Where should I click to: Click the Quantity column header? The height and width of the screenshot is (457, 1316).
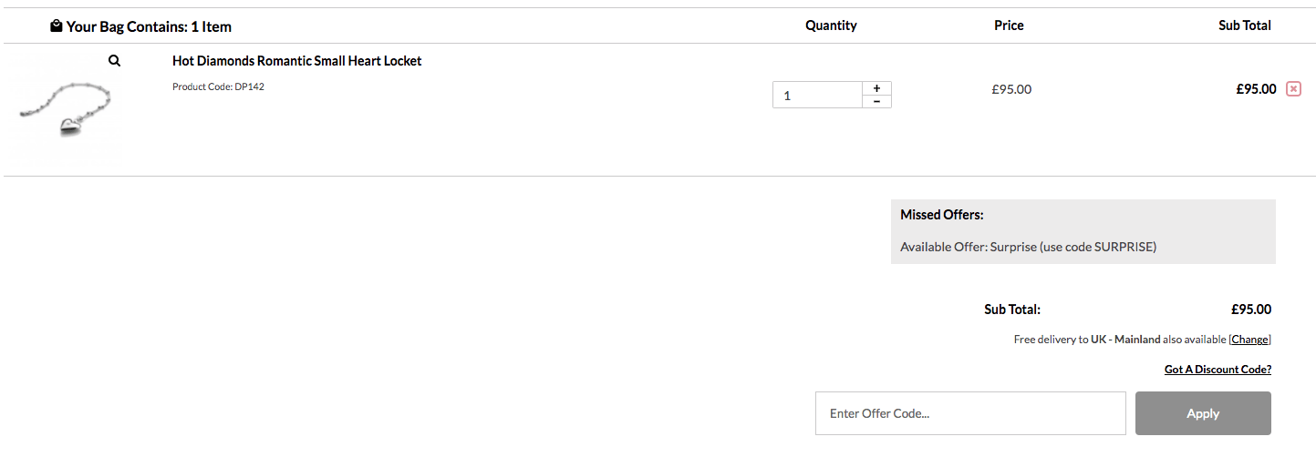coord(831,25)
